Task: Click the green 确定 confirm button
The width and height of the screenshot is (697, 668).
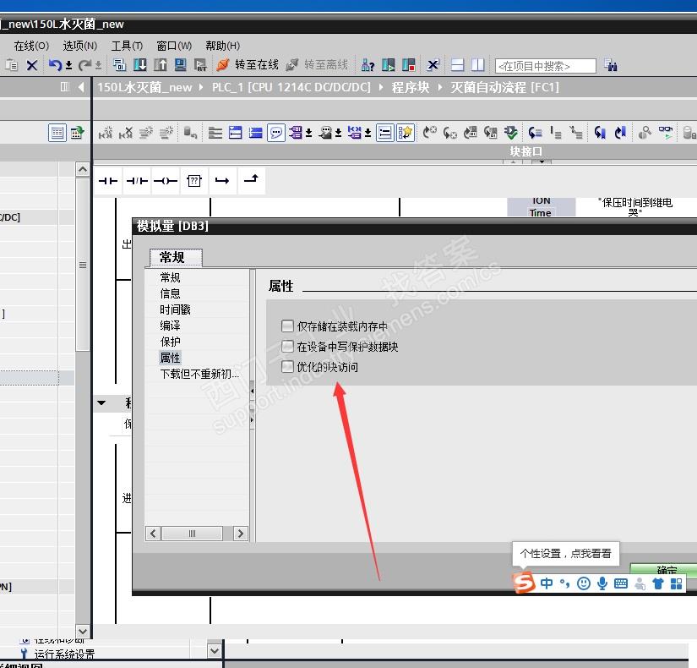Action: 664,569
